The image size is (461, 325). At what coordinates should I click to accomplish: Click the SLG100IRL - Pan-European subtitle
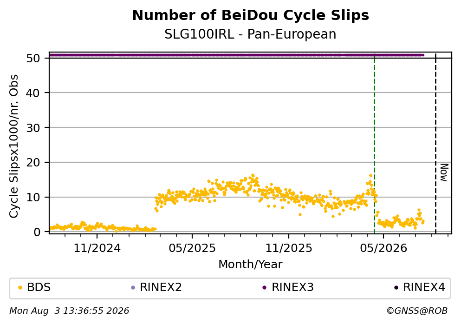pyautogui.click(x=250, y=34)
